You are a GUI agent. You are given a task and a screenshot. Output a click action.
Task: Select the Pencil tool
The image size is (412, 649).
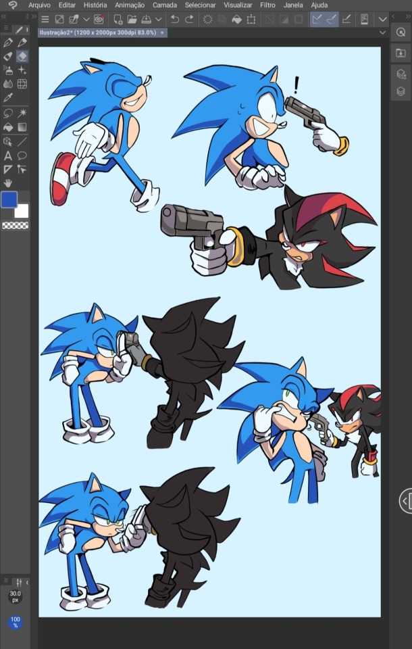[x=22, y=42]
